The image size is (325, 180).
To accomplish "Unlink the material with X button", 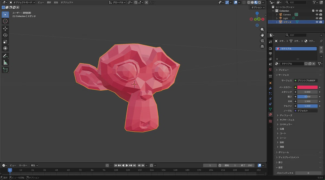I will tap(314, 64).
